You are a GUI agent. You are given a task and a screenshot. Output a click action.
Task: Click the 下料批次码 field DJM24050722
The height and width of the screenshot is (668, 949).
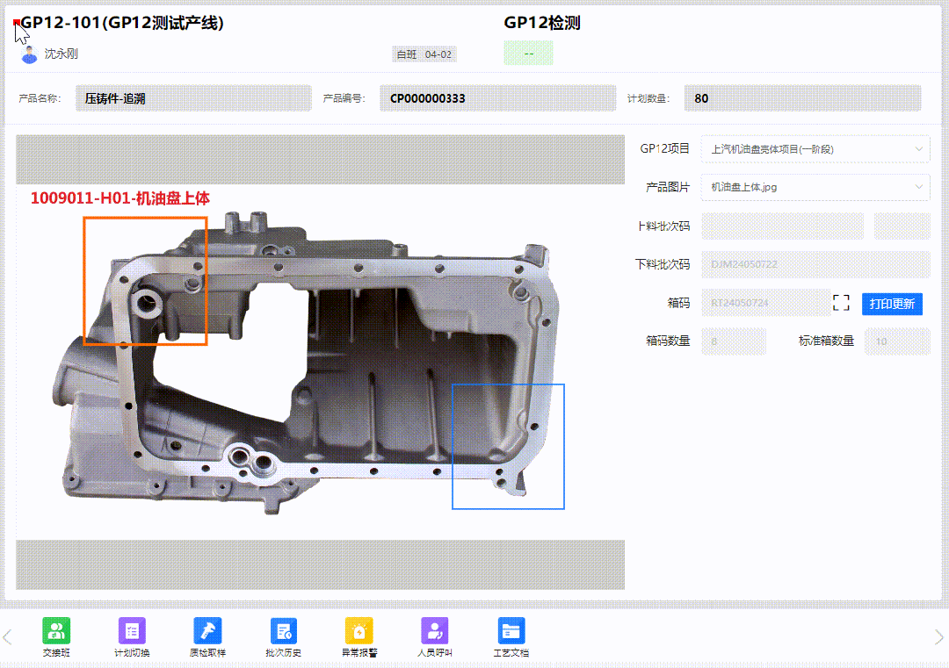point(815,264)
